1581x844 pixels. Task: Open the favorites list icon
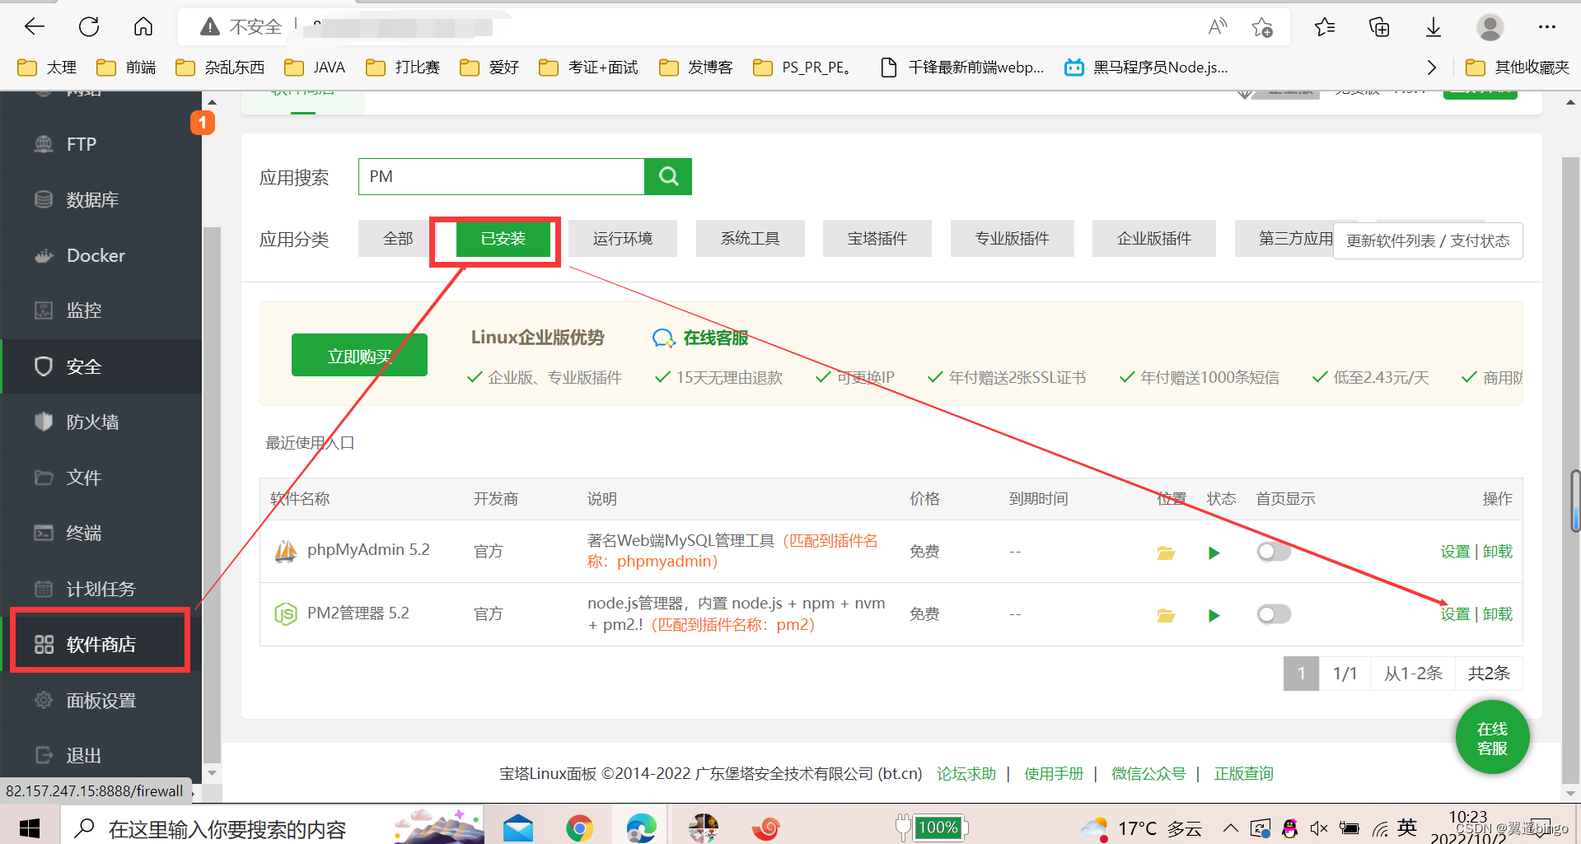[x=1325, y=27]
